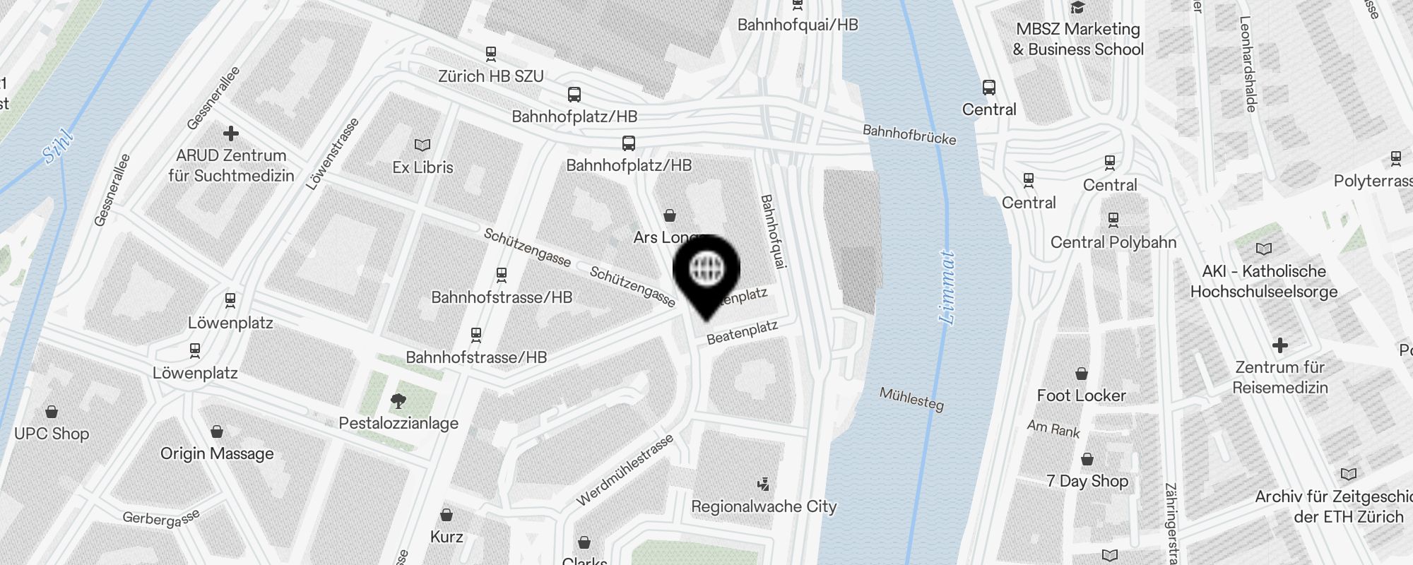1413x565 pixels.
Task: Click the Limmat river label
Action: point(947,287)
